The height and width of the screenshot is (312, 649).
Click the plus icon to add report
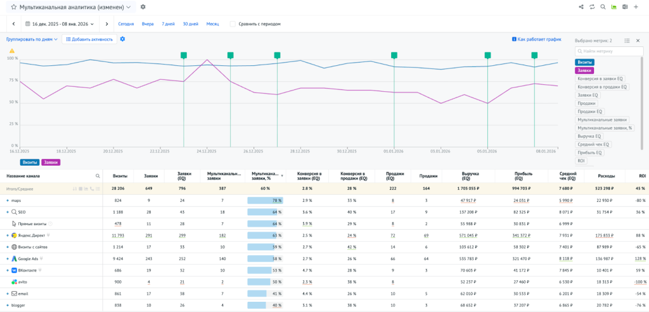coord(636,7)
